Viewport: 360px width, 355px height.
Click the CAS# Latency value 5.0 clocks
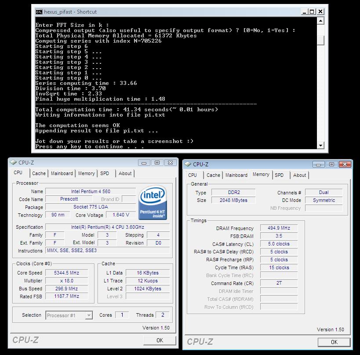(x=279, y=244)
